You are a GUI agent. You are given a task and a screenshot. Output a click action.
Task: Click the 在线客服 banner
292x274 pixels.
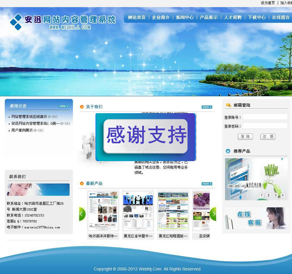(256, 218)
